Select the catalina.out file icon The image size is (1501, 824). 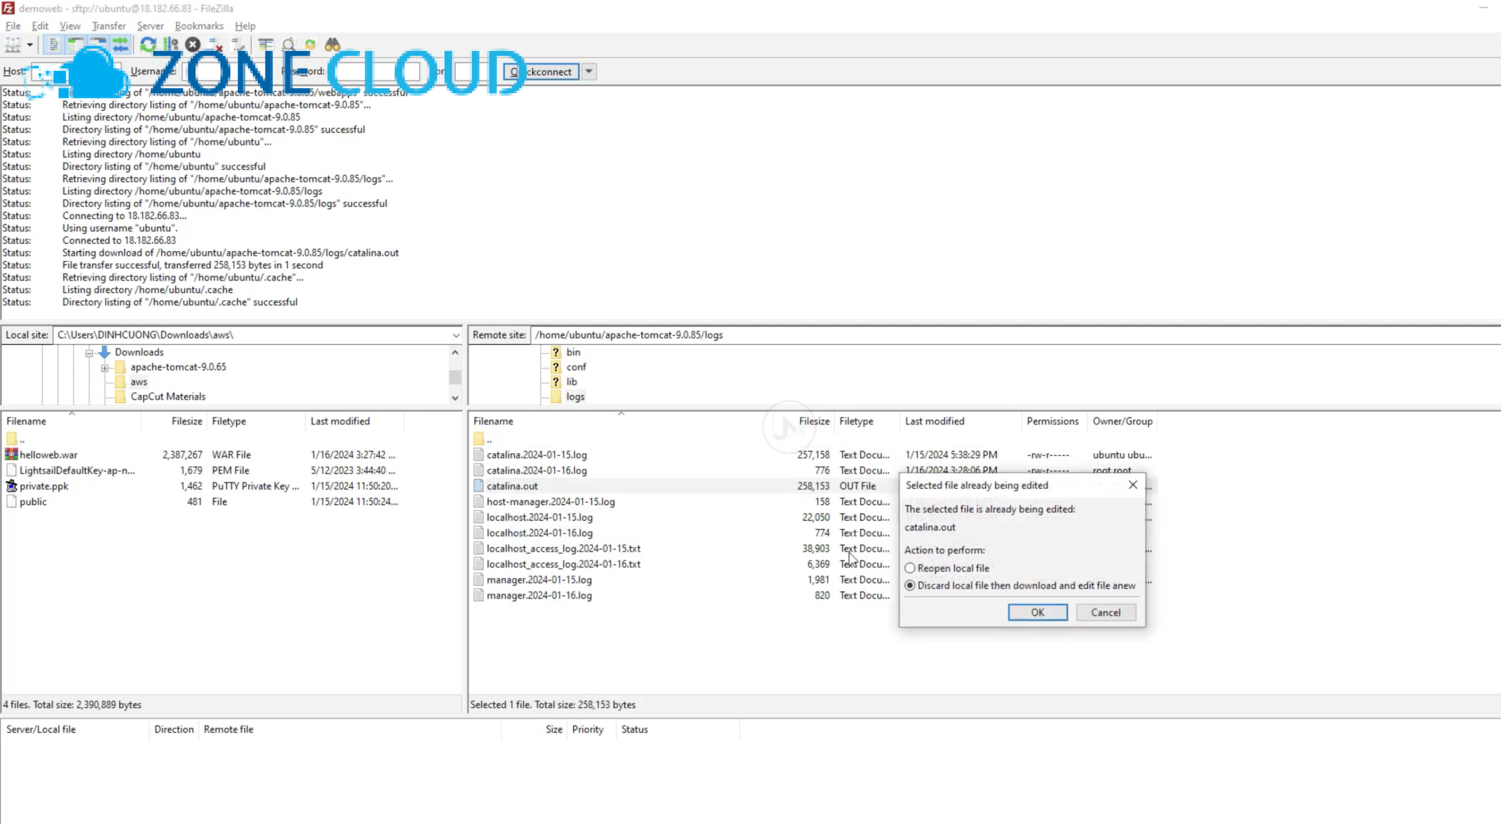click(478, 486)
